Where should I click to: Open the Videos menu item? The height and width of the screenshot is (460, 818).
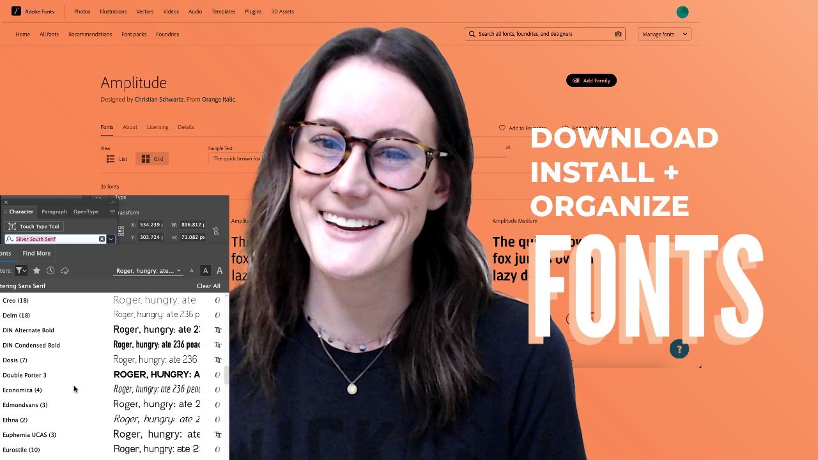171,11
